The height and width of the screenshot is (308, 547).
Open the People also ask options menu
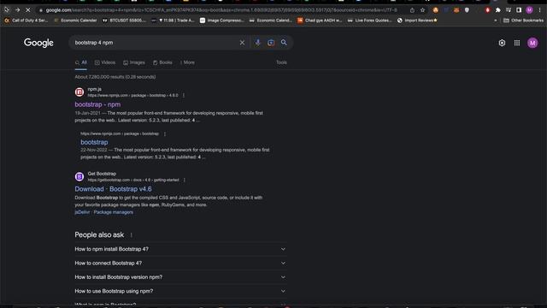click(x=131, y=235)
